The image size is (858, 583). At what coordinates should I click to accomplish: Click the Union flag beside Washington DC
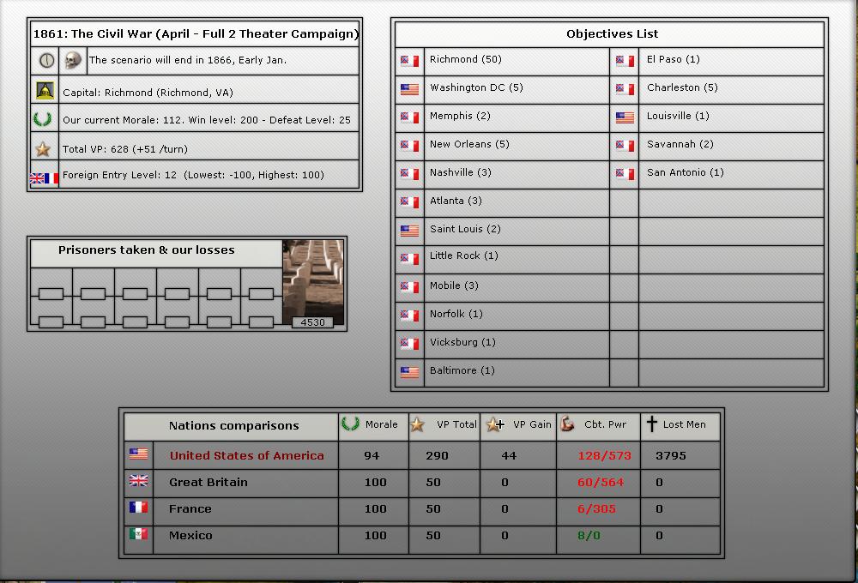tap(410, 88)
